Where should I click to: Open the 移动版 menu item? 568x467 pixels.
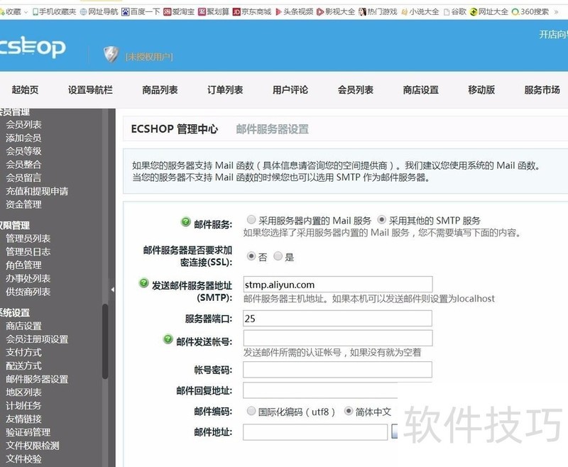[x=481, y=90]
